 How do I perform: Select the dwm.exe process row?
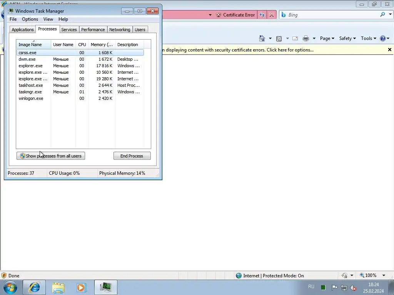coord(80,59)
